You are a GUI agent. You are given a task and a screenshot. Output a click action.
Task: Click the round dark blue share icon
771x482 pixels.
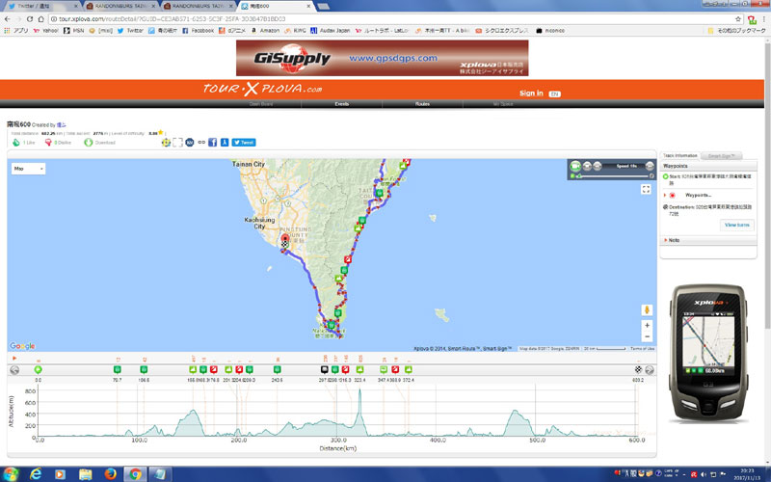click(x=189, y=142)
